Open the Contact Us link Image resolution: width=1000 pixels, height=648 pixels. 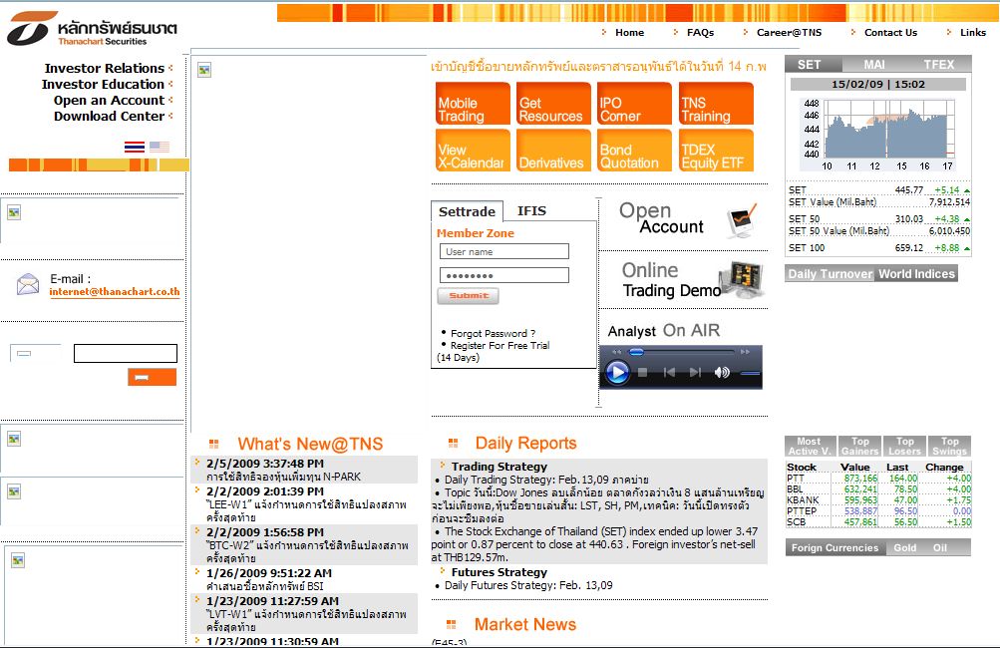pos(890,33)
